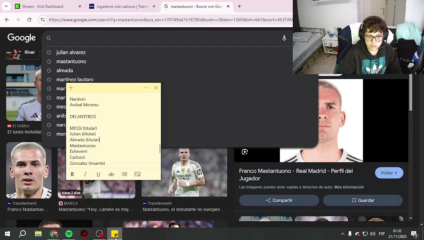Open the red circular taskbar app
The image size is (424, 240).
[84, 234]
